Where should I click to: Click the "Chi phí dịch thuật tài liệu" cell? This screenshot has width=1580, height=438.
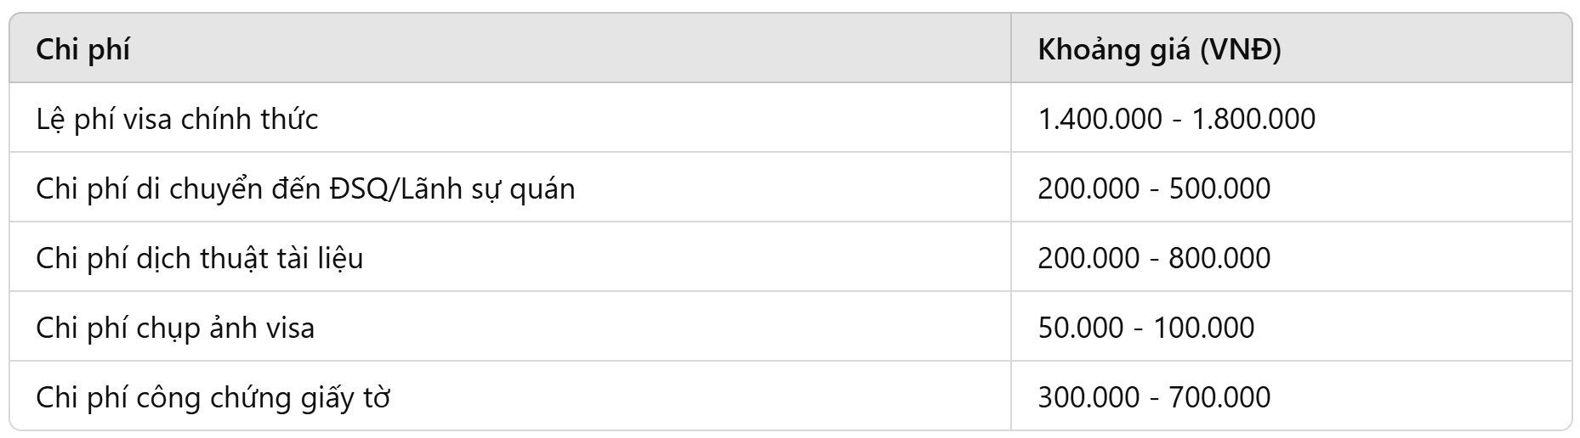point(199,258)
